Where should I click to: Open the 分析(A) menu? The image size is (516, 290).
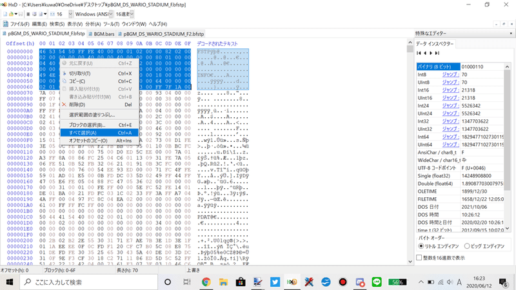(x=93, y=24)
